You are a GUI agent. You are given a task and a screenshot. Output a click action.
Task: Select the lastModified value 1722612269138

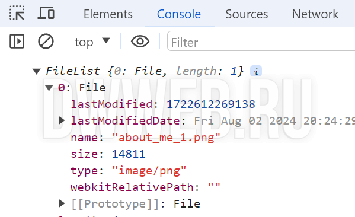(211, 104)
